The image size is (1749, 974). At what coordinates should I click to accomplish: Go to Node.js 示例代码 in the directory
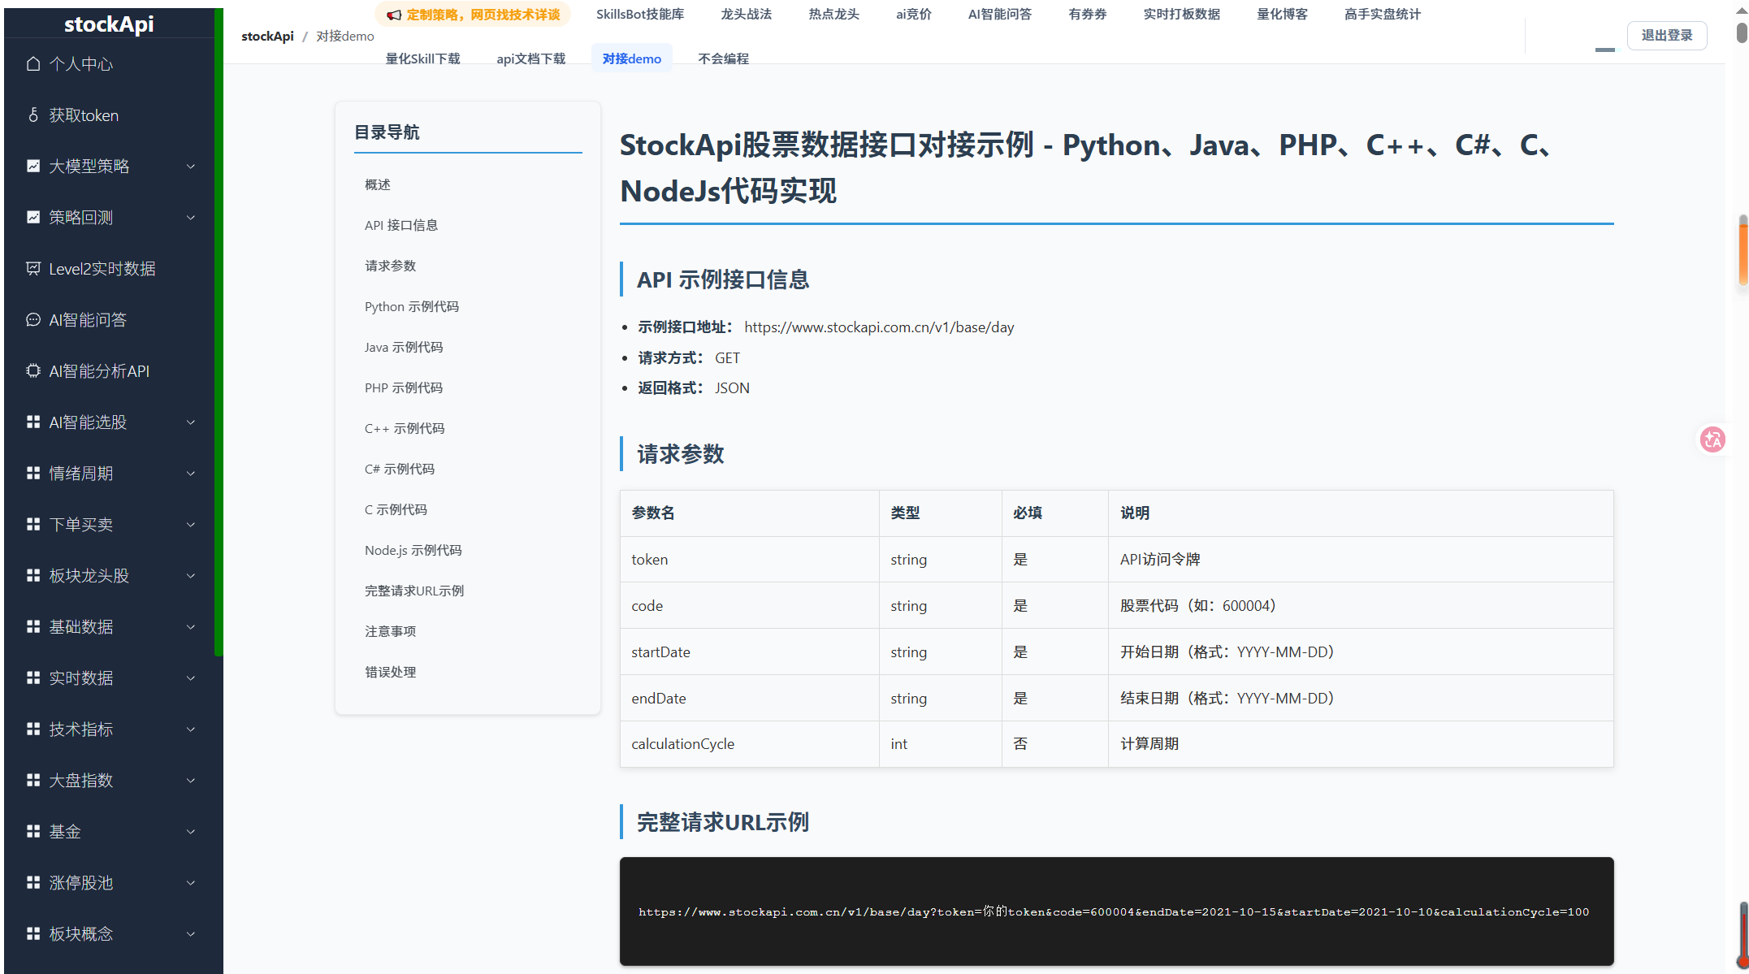click(x=413, y=550)
